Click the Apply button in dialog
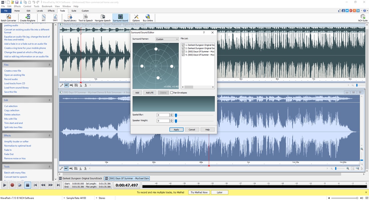This screenshot has height=200, width=369. [x=176, y=130]
